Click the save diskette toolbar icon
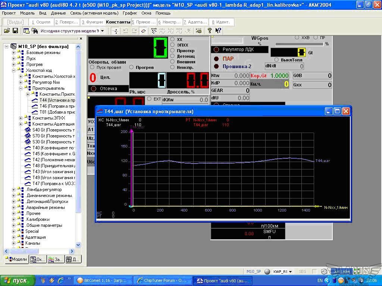382x286 pixels. pyautogui.click(x=15, y=31)
